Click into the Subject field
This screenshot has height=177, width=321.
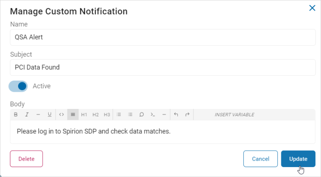tap(163, 68)
